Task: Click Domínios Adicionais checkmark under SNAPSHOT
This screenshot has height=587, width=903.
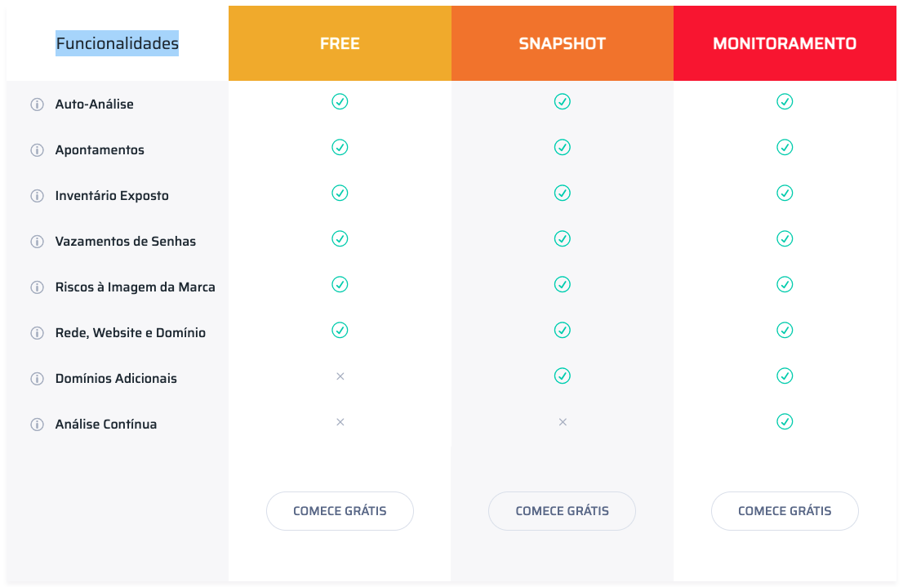Action: point(562,376)
